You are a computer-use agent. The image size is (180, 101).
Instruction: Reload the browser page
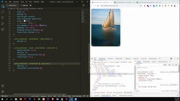[98, 6]
